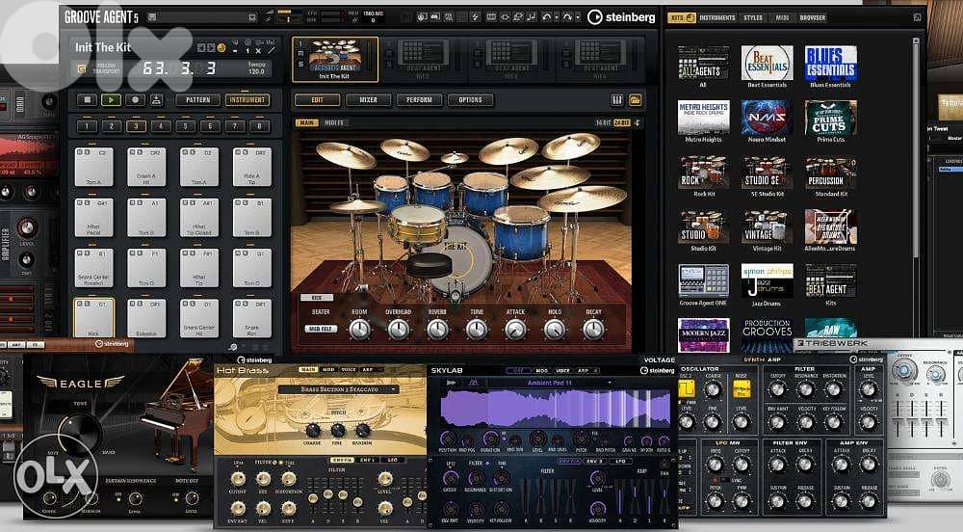
Task: Start the green Play button in Groove Agent
Action: pyautogui.click(x=111, y=99)
